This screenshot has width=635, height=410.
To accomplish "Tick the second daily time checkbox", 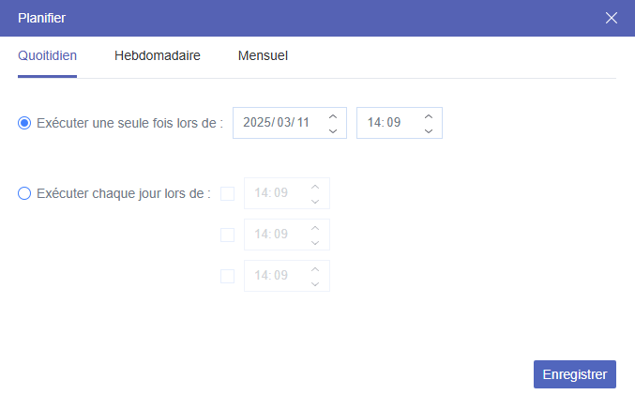I will coord(227,235).
